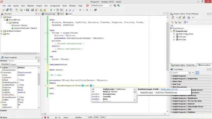
Task: Click the play macro triangle in status bar
Action: 42,117
